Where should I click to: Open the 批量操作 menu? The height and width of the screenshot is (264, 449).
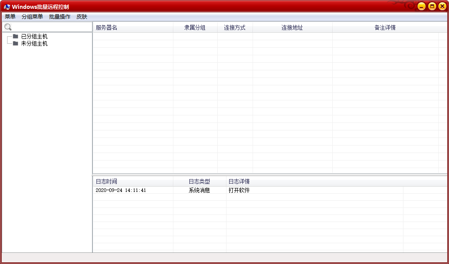[60, 17]
